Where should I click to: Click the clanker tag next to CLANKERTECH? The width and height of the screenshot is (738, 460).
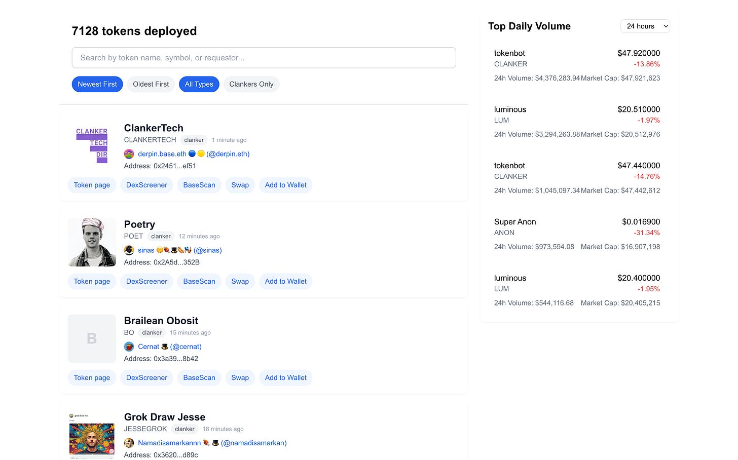pyautogui.click(x=194, y=140)
